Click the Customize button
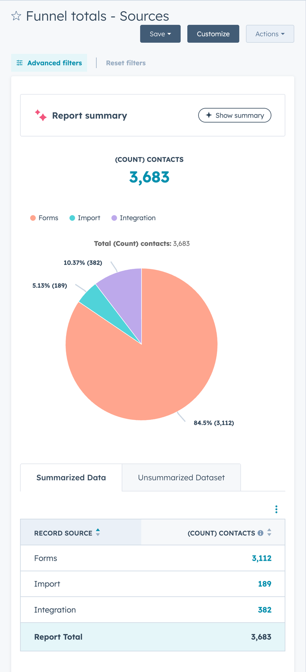Image resolution: width=306 pixels, height=672 pixels. (213, 34)
